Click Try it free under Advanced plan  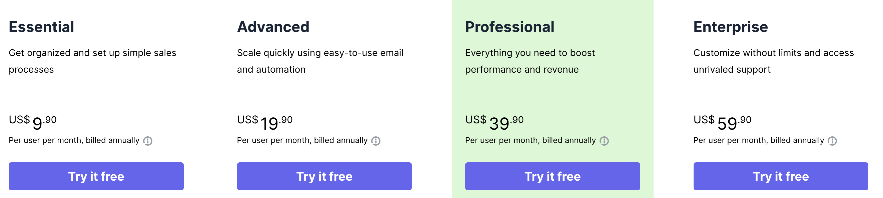[x=324, y=176]
